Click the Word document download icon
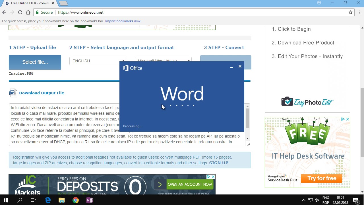This screenshot has width=364, height=205. pyautogui.click(x=13, y=93)
